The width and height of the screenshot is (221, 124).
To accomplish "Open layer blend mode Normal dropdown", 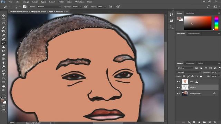I will tap(189, 72).
